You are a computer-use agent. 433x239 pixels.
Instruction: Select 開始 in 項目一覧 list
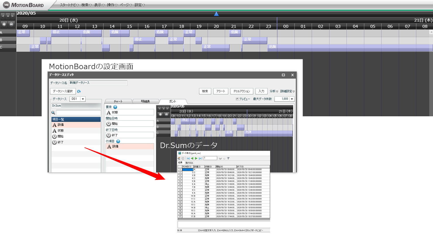[76, 136]
